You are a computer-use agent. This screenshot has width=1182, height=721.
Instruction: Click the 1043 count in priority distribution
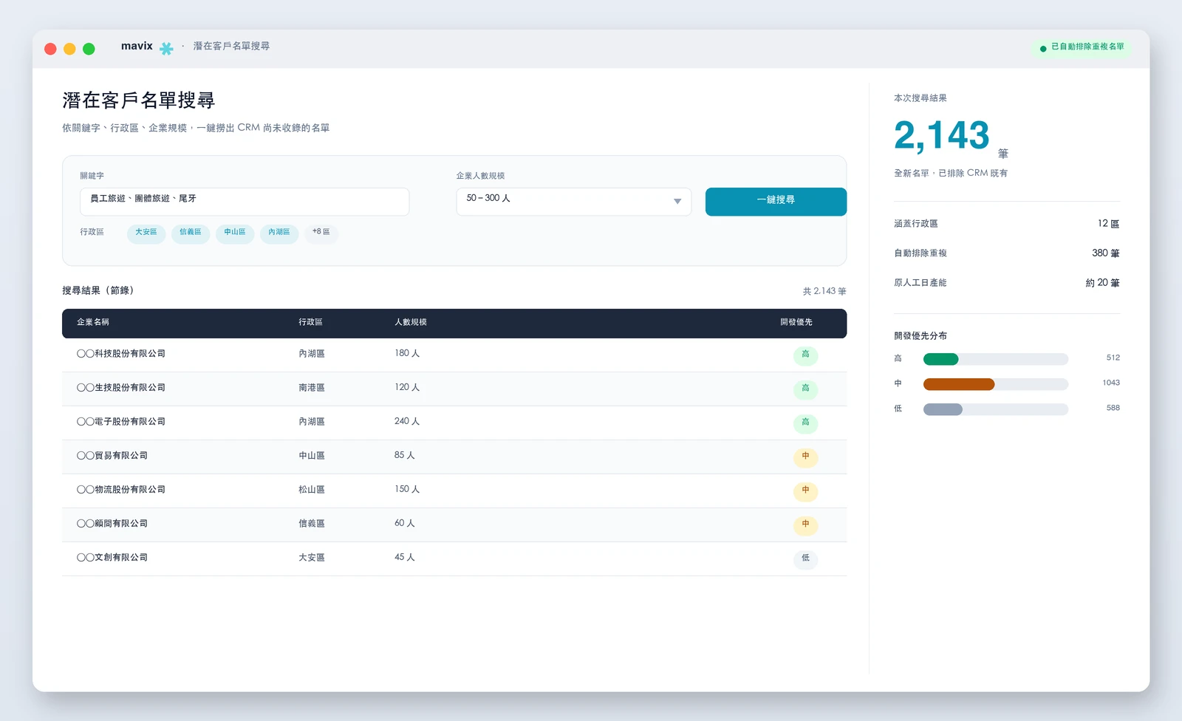click(x=1111, y=383)
